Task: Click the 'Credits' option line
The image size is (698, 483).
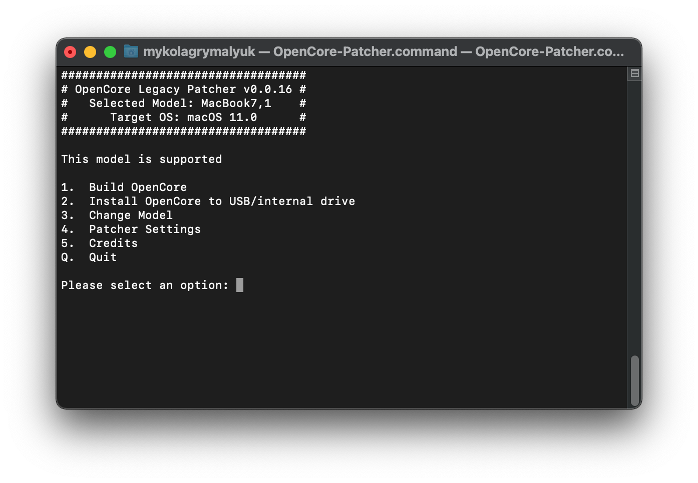Action: point(113,243)
